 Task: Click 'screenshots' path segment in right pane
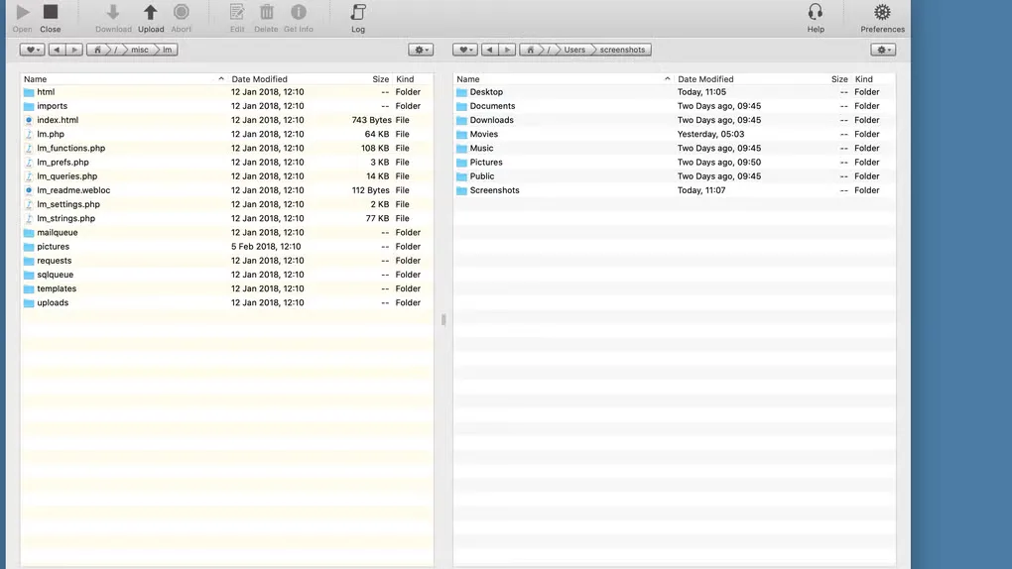tap(622, 50)
